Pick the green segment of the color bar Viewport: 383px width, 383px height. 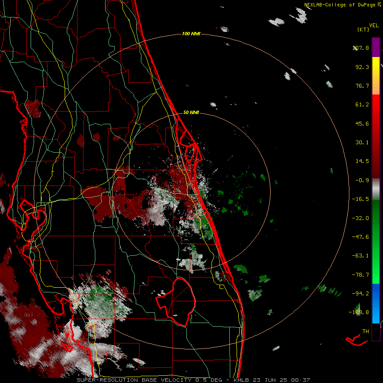(376, 242)
